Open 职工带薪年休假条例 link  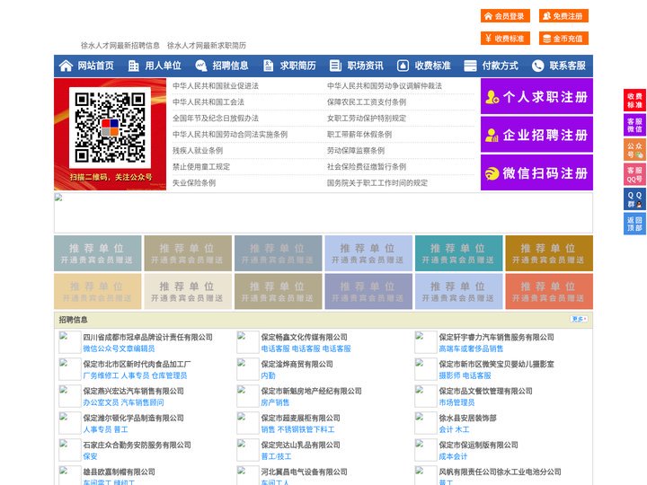(359, 135)
